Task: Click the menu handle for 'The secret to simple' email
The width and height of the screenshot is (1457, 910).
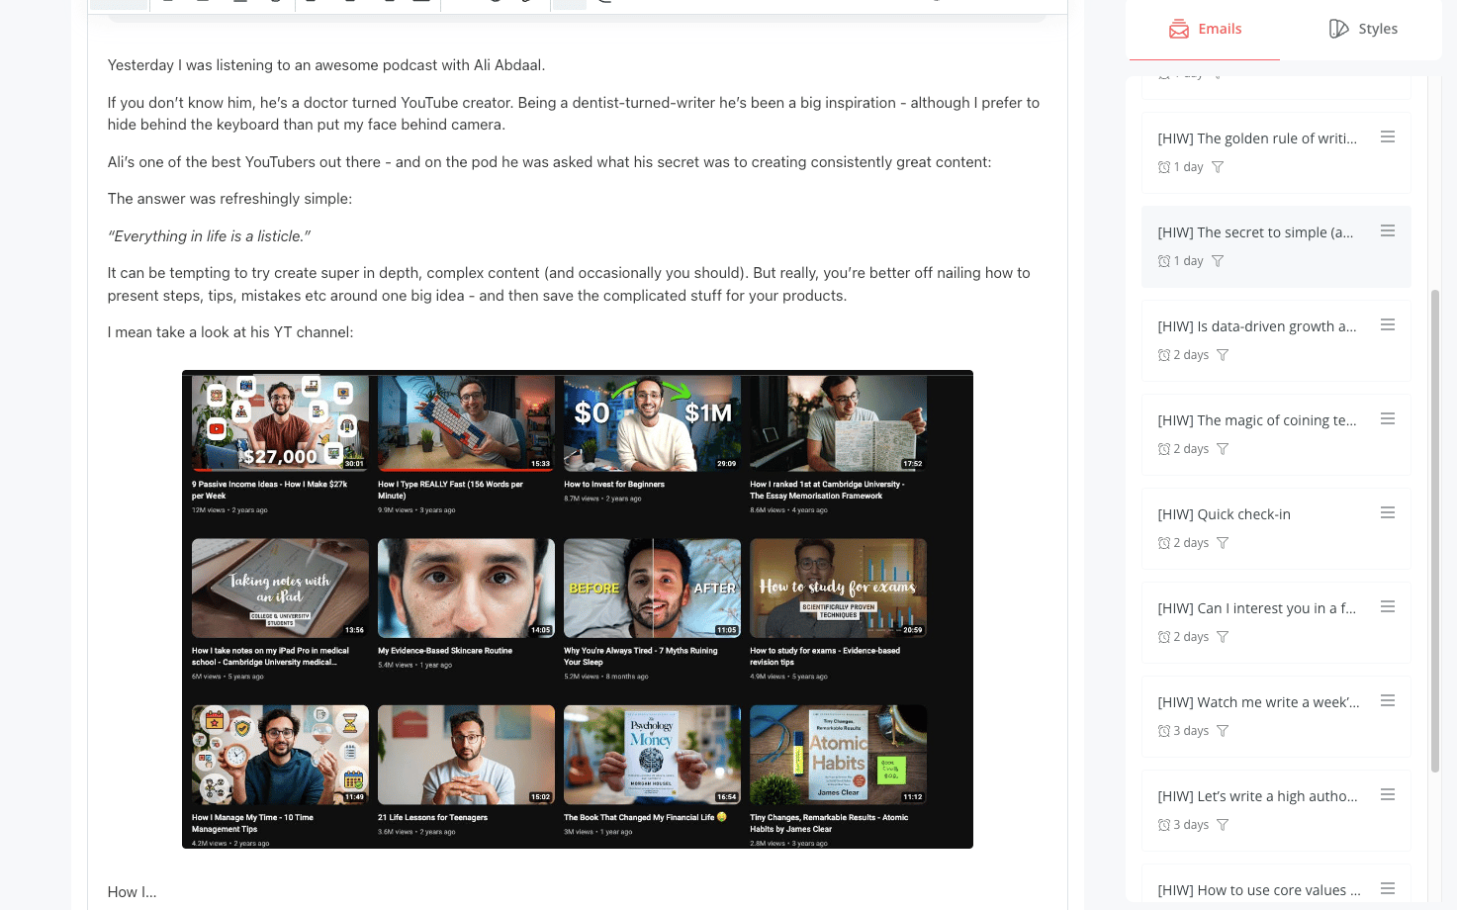Action: [1388, 230]
